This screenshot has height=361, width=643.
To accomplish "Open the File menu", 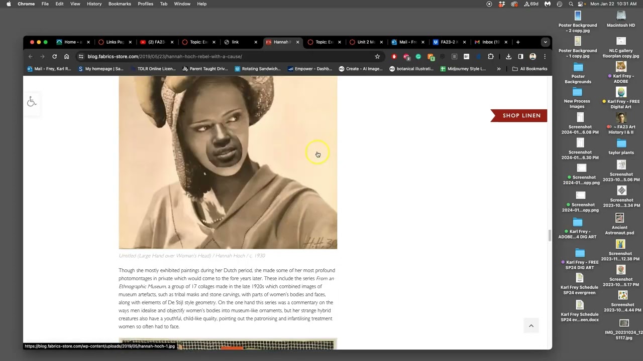I will 45,4.
